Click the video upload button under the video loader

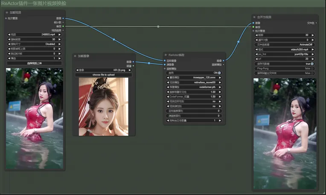tap(35, 63)
